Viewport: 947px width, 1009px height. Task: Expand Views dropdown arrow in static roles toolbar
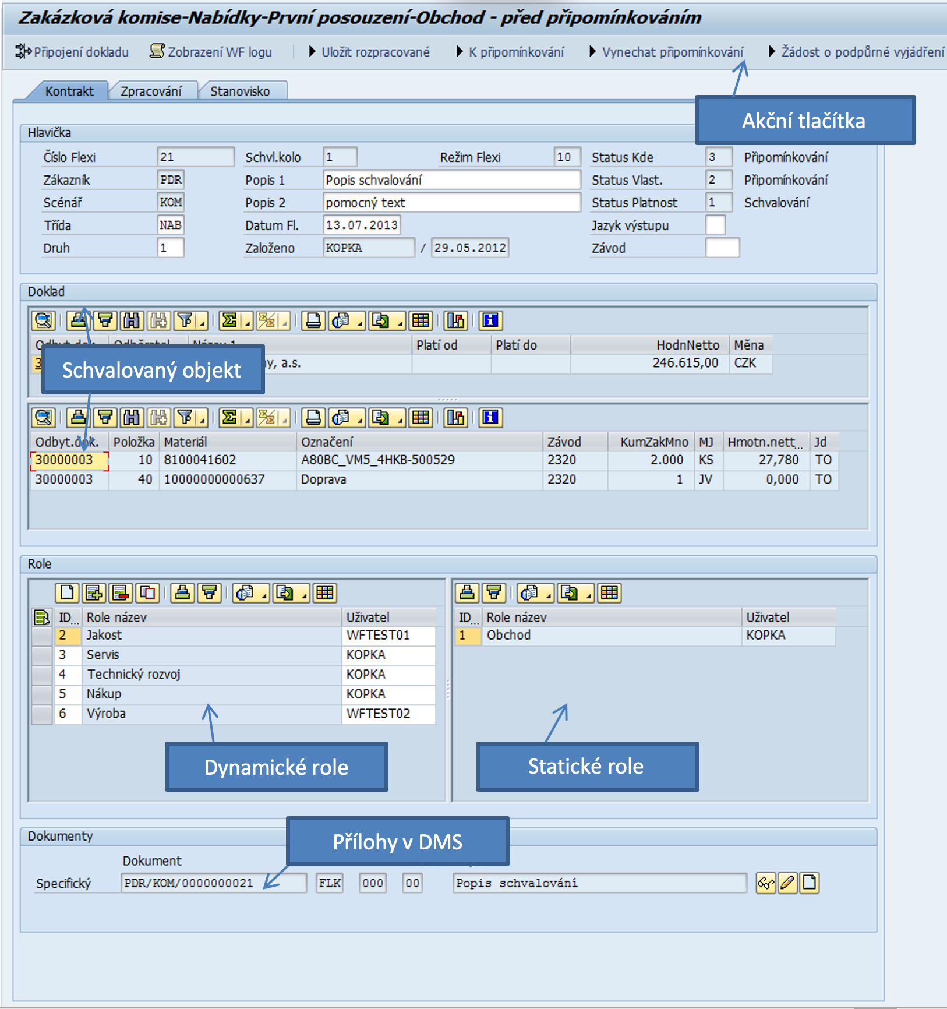(548, 594)
